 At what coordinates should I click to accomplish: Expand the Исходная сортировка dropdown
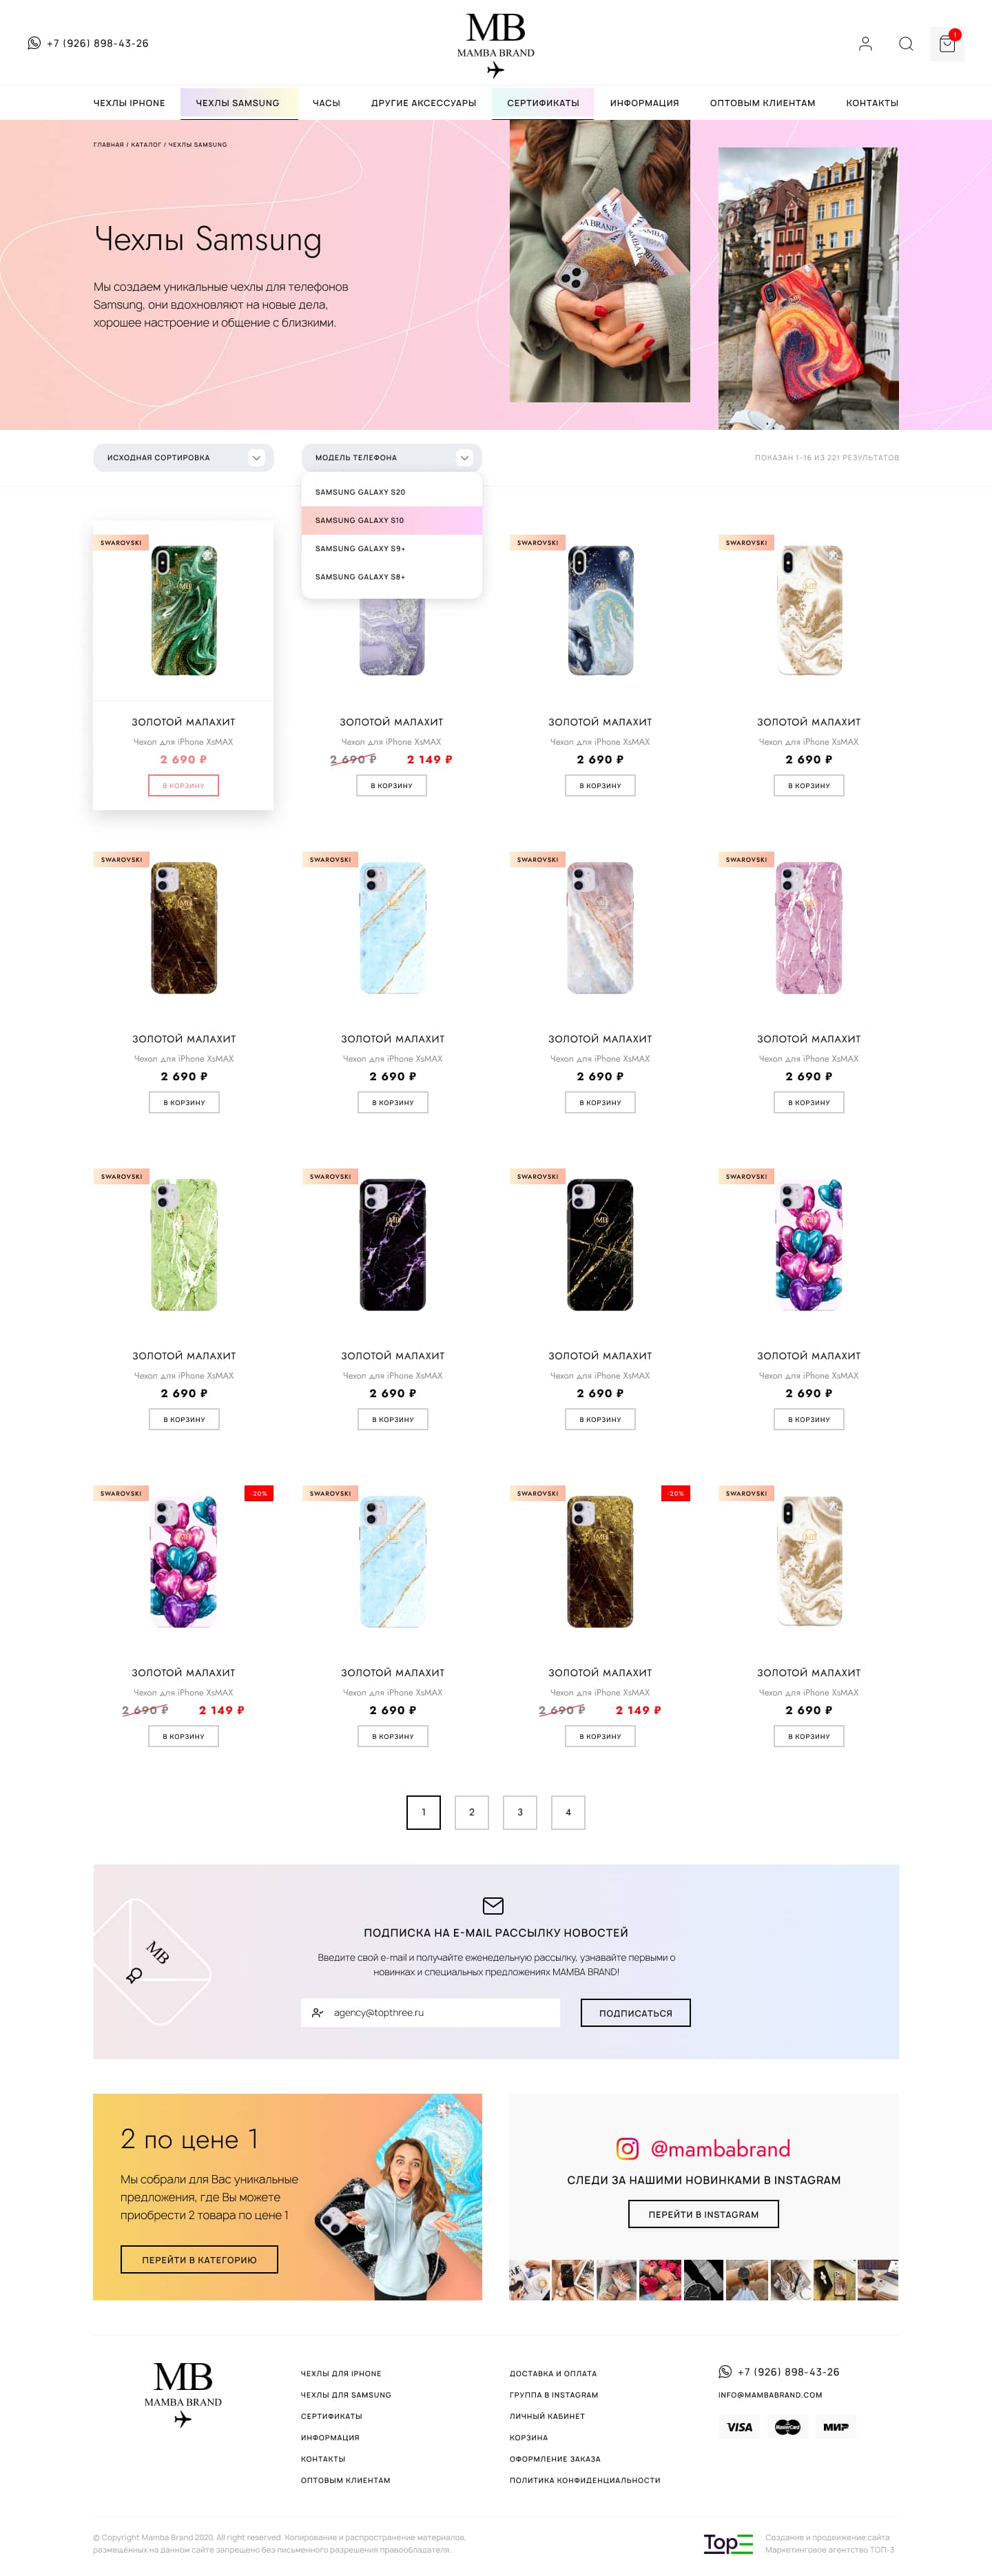[183, 457]
